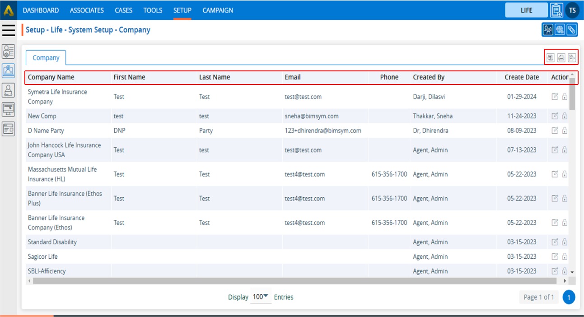584x317 pixels.
Task: Edit the Symetra Life Insurance Company row
Action: point(555,97)
